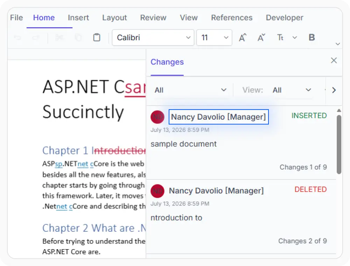350x266 pixels.
Task: Close the Changes pane
Action: (334, 60)
